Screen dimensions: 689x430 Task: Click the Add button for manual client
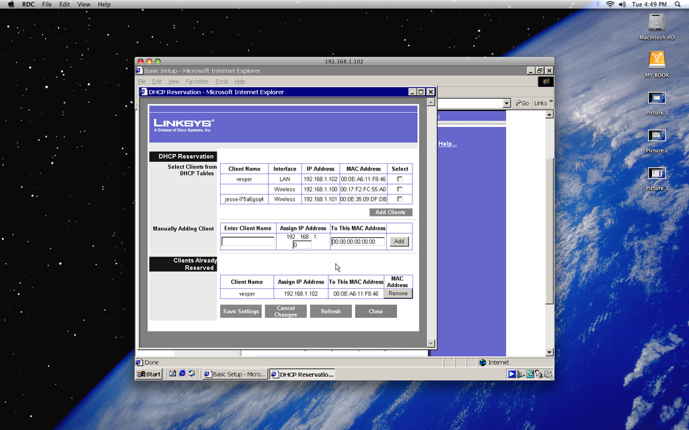pos(399,241)
